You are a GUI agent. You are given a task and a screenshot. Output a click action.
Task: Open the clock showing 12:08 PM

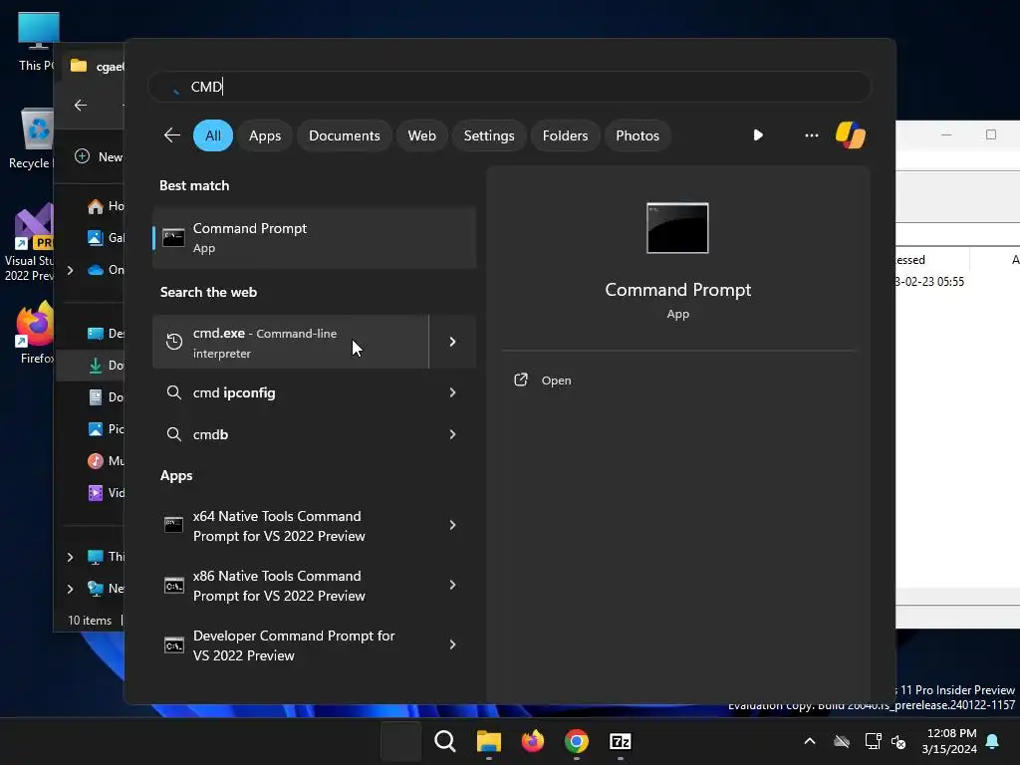[x=949, y=741]
